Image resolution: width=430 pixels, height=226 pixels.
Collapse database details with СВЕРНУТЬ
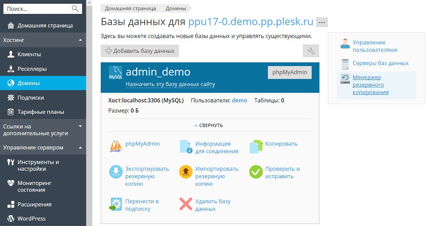pyautogui.click(x=208, y=125)
